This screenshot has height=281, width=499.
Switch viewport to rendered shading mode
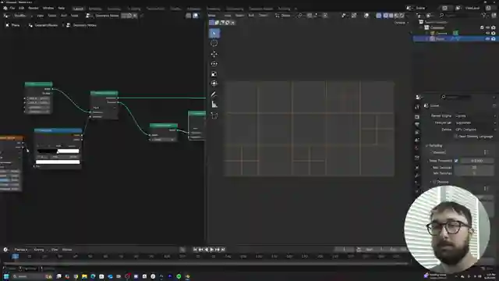click(x=402, y=16)
